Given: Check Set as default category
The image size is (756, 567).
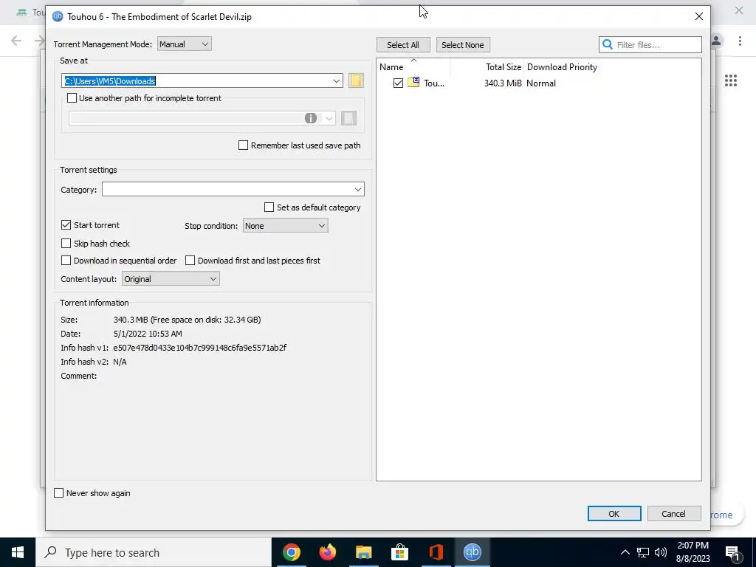Looking at the screenshot, I should (x=269, y=207).
